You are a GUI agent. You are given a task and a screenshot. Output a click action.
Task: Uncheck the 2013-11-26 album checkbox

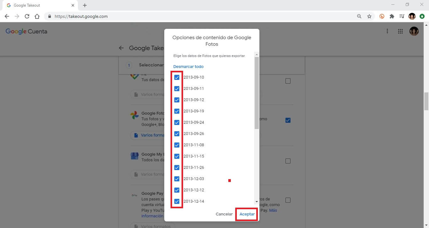[x=177, y=168]
